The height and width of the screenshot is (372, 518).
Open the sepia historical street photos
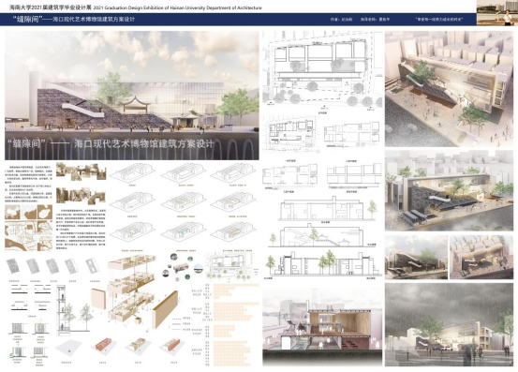click(x=81, y=183)
